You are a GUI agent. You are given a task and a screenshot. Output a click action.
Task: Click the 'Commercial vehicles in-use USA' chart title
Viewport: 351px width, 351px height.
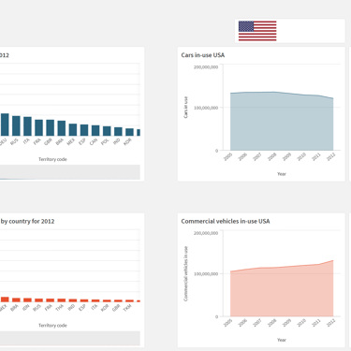click(226, 221)
